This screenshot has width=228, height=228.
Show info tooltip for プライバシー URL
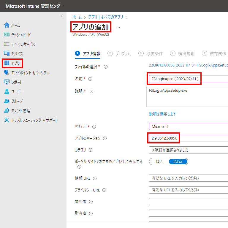[104, 190]
